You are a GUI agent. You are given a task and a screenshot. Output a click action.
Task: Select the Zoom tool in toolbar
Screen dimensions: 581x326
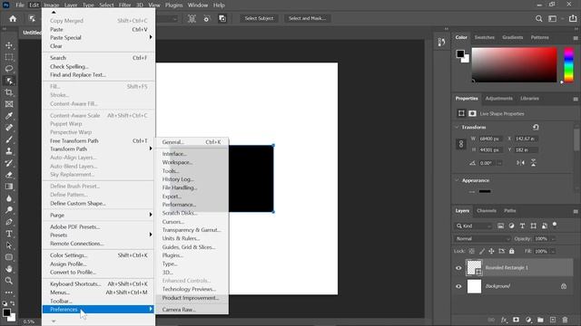pos(9,281)
